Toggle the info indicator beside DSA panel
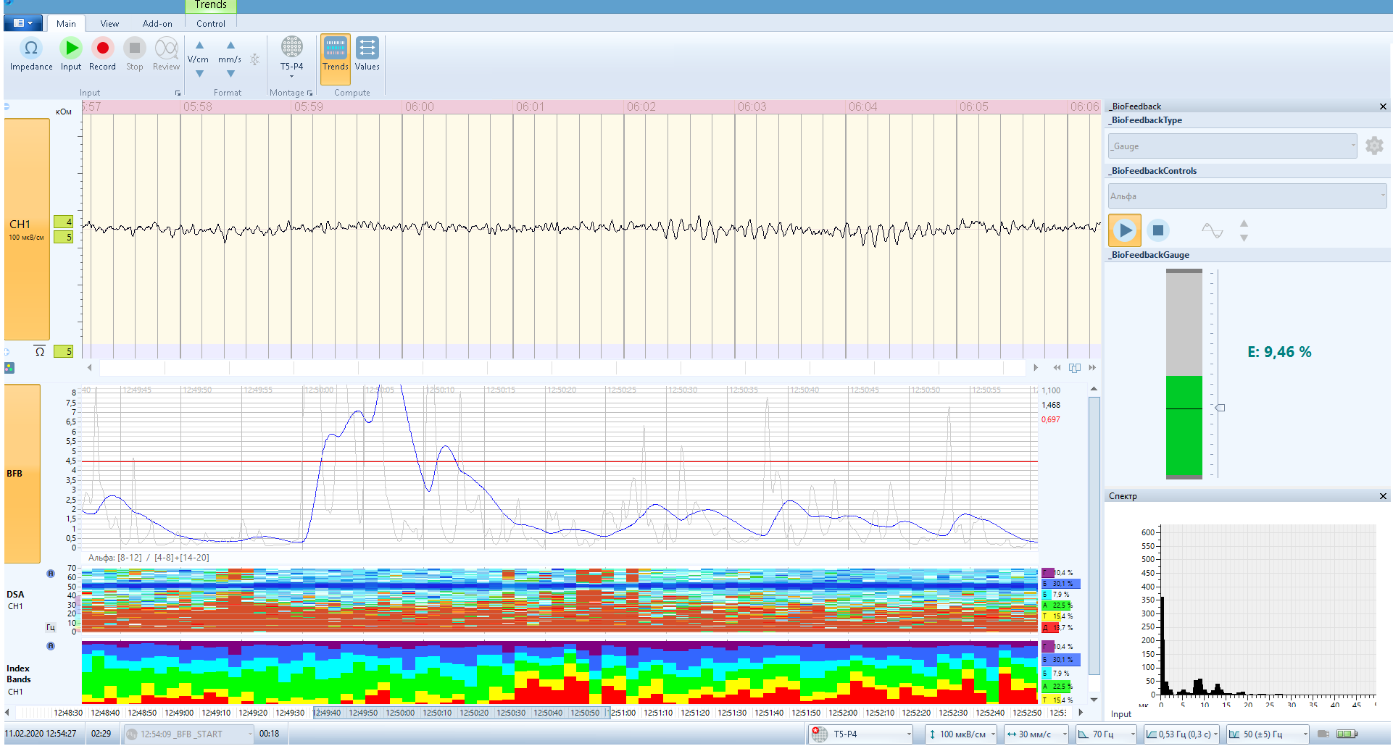This screenshot has width=1393, height=746. coord(49,574)
